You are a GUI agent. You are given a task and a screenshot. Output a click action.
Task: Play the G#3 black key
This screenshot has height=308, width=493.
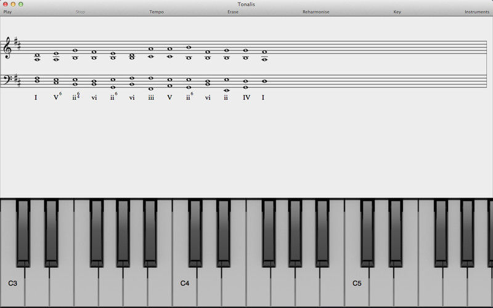(123, 233)
